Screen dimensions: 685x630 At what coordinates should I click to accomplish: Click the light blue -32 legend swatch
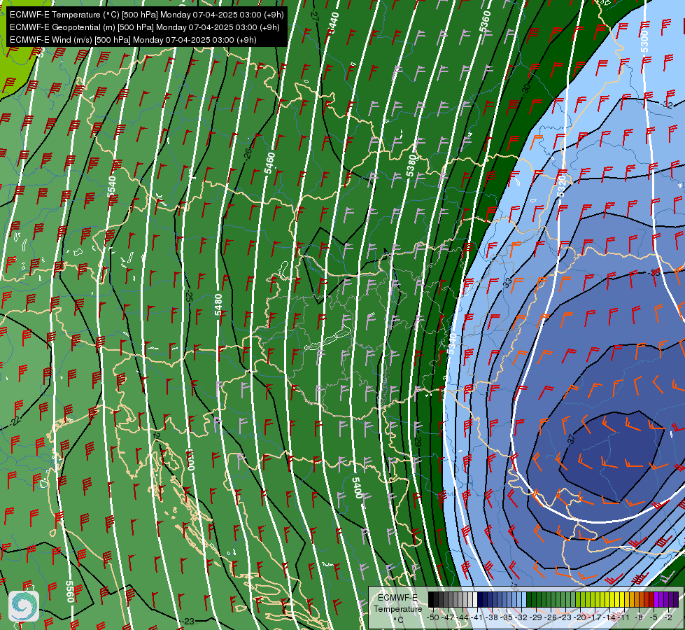click(x=524, y=599)
